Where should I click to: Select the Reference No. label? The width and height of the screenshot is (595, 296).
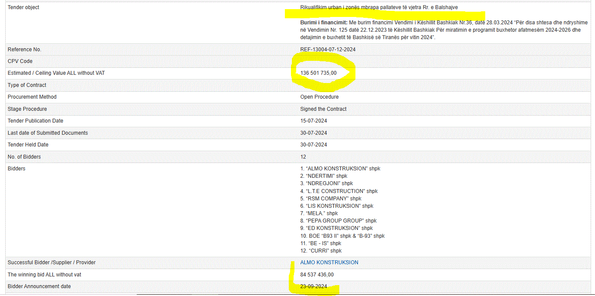pos(24,50)
